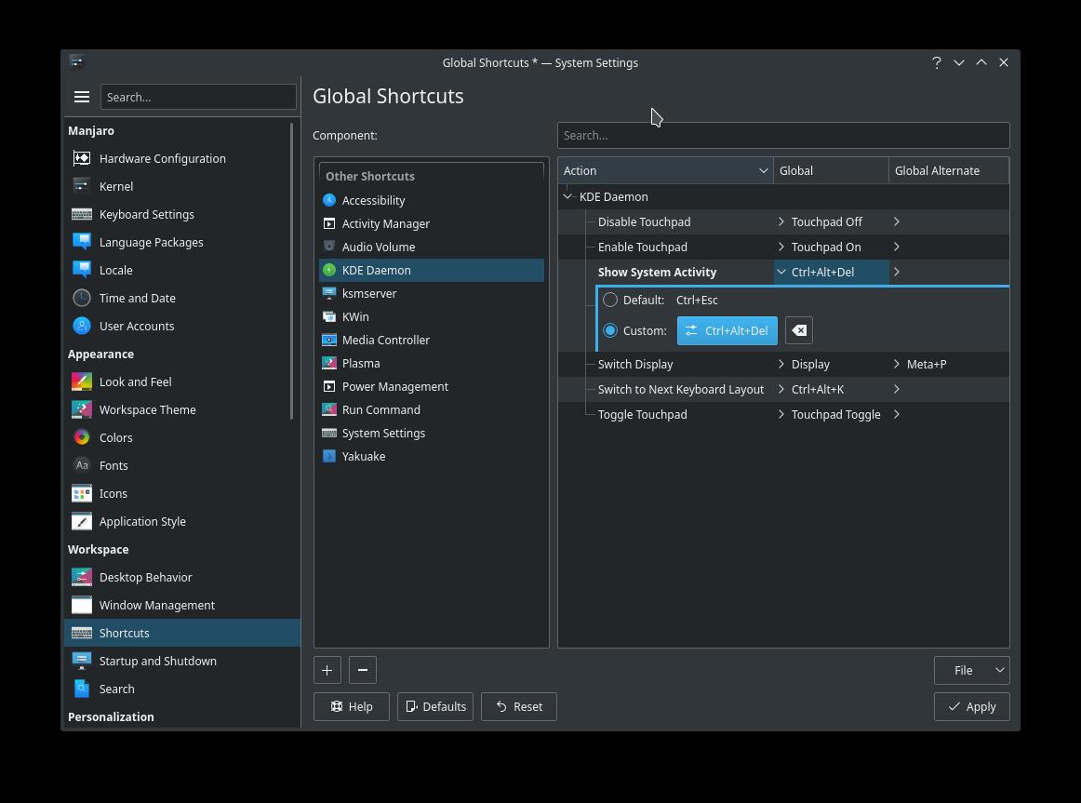Screen dimensions: 1081x803
Task: Click the shortcuts search field
Action: point(782,135)
